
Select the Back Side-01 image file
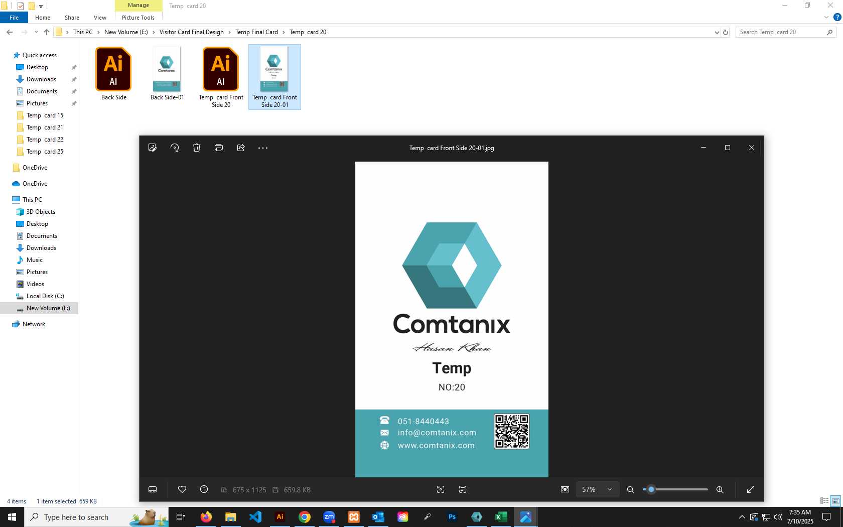(x=167, y=74)
